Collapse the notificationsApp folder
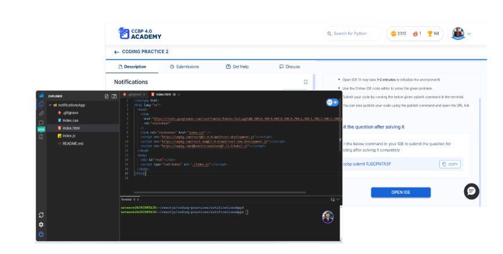 tap(50, 105)
